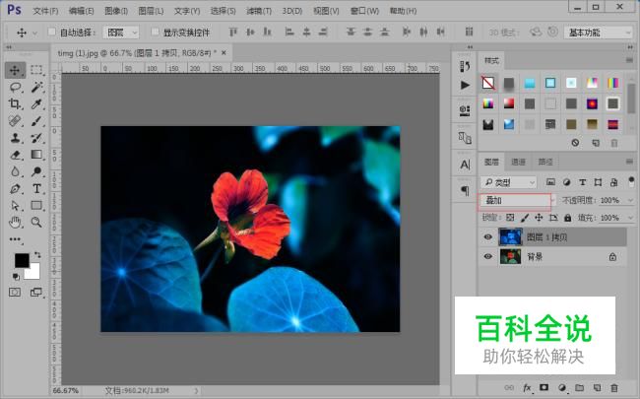Open the 图像(I) menu
This screenshot has width=640, height=399.
pos(116,11)
